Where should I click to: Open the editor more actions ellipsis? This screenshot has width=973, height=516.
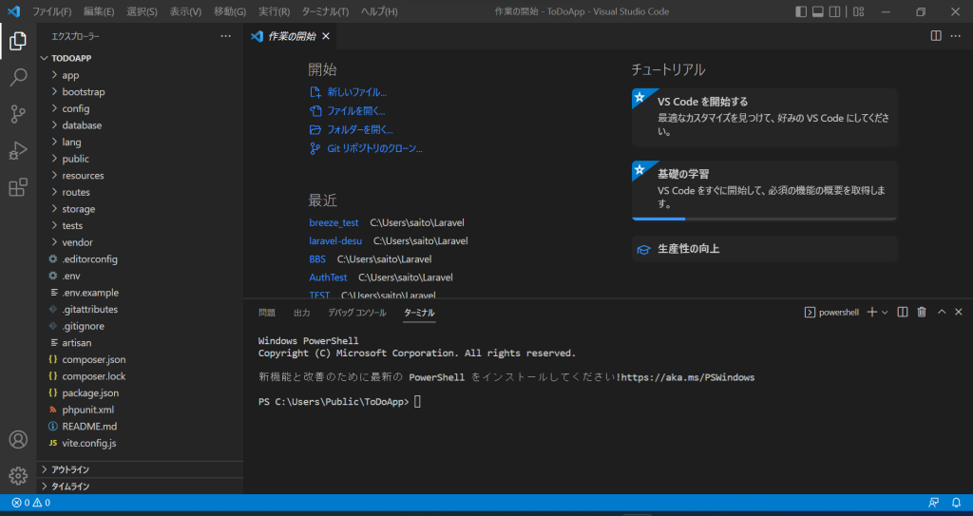click(x=956, y=36)
